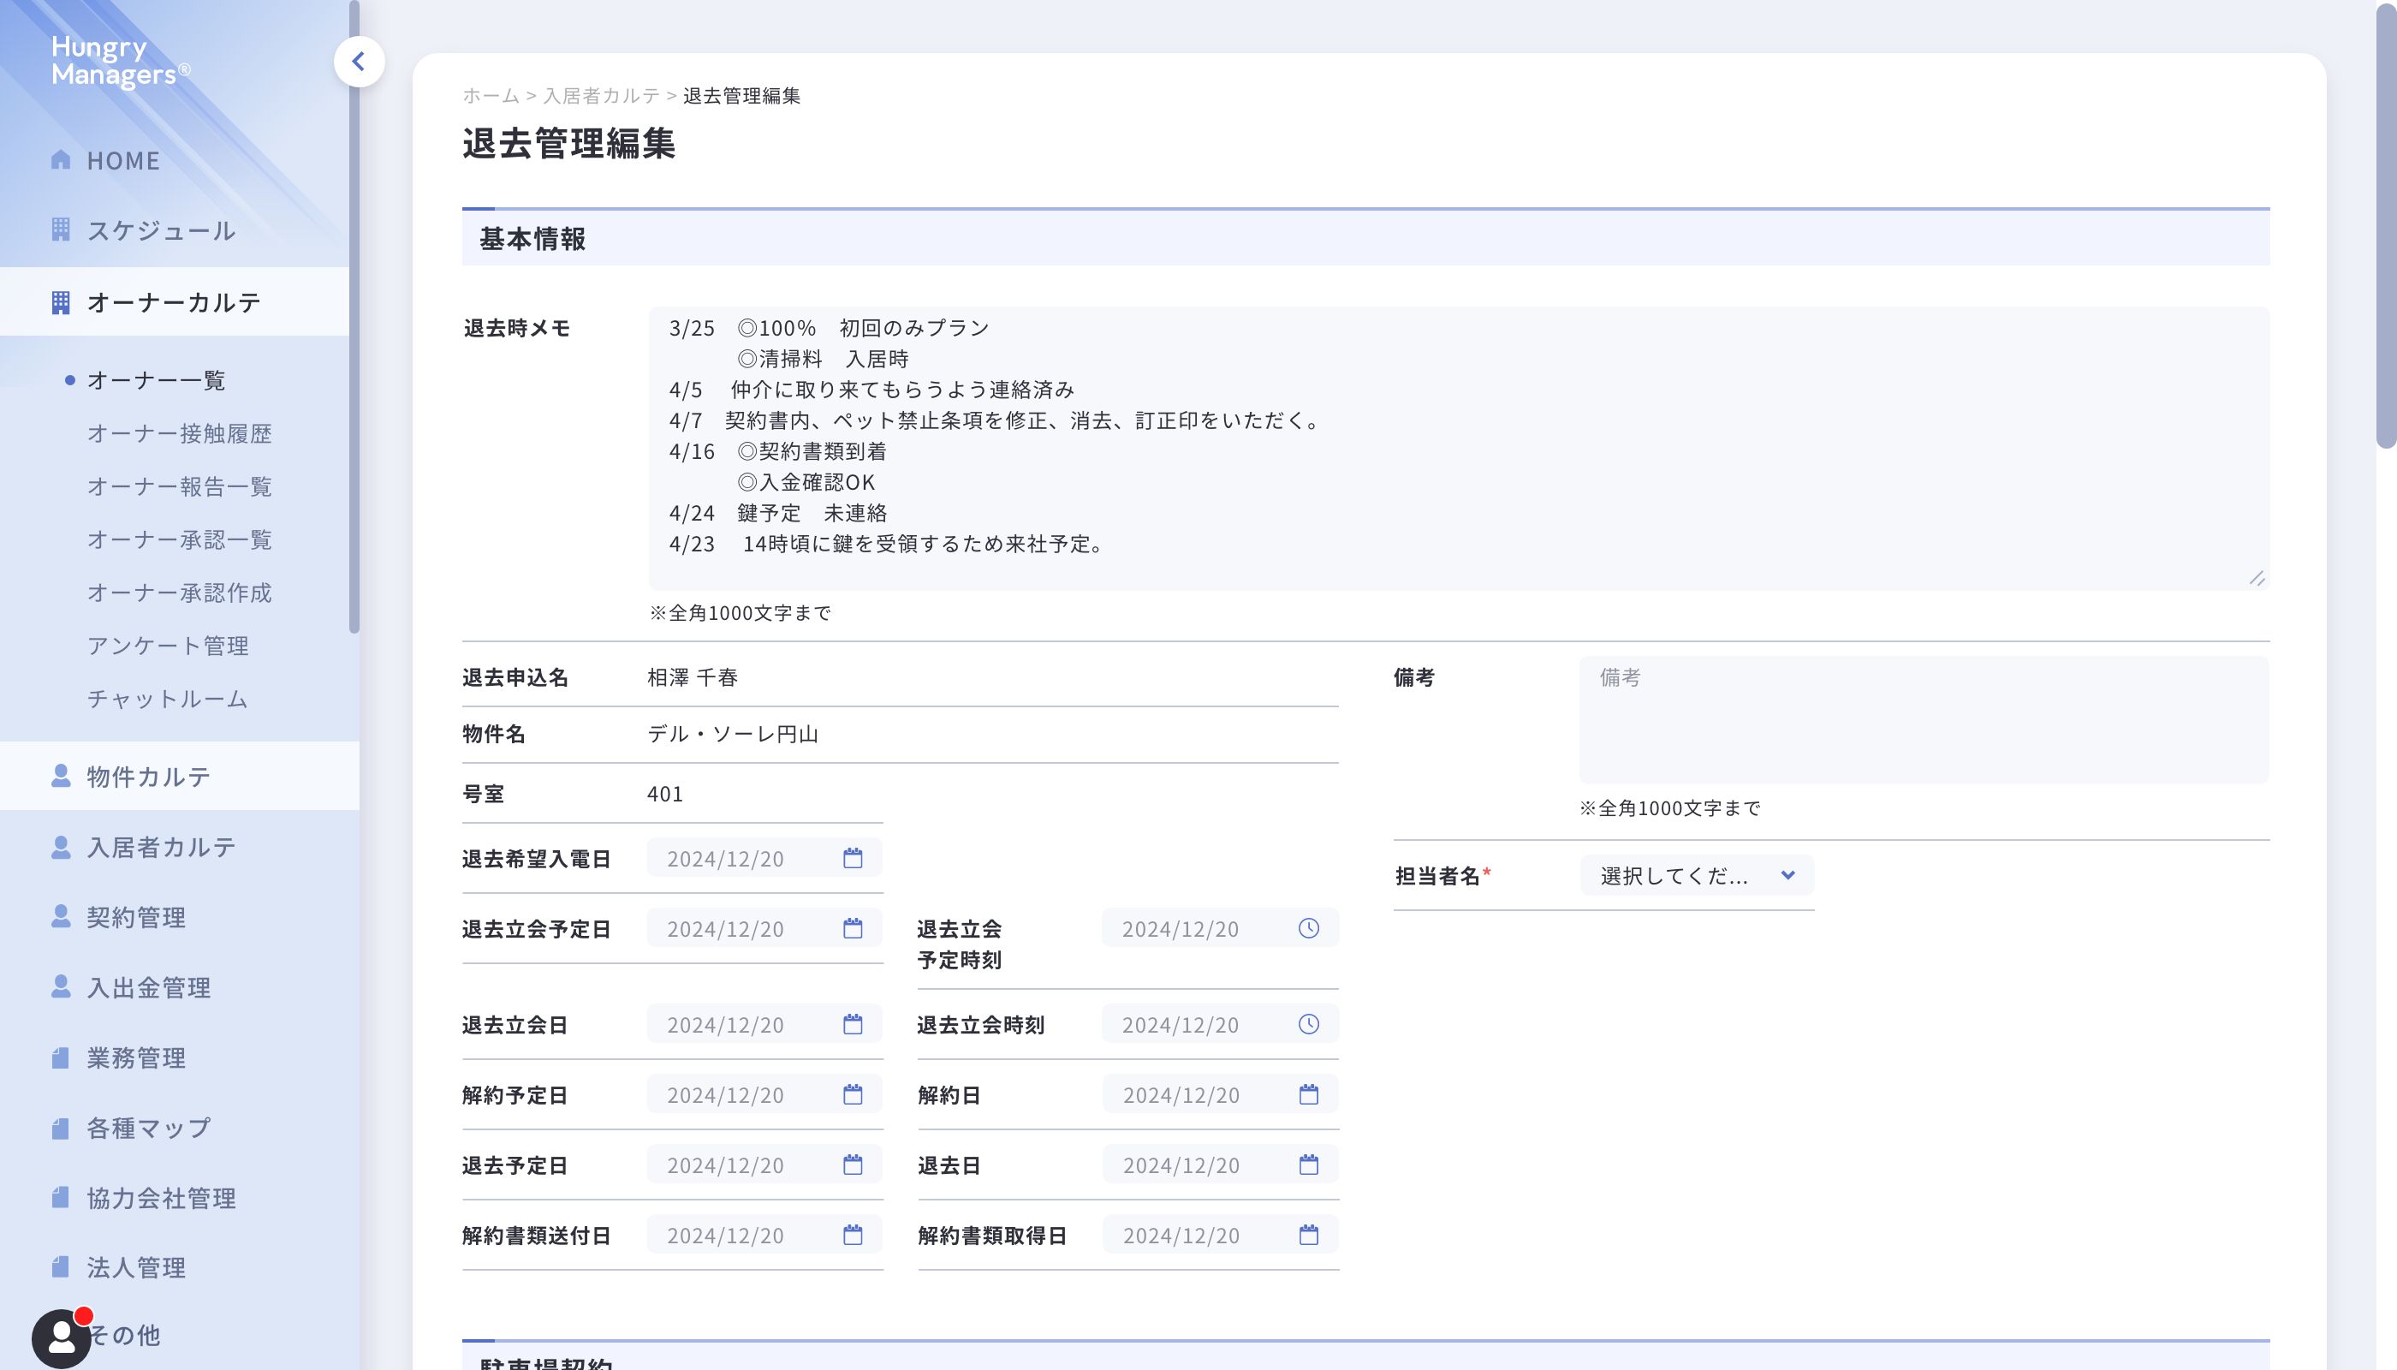Open calendar icon for 解約日 field
The height and width of the screenshot is (1370, 2397).
click(1309, 1094)
